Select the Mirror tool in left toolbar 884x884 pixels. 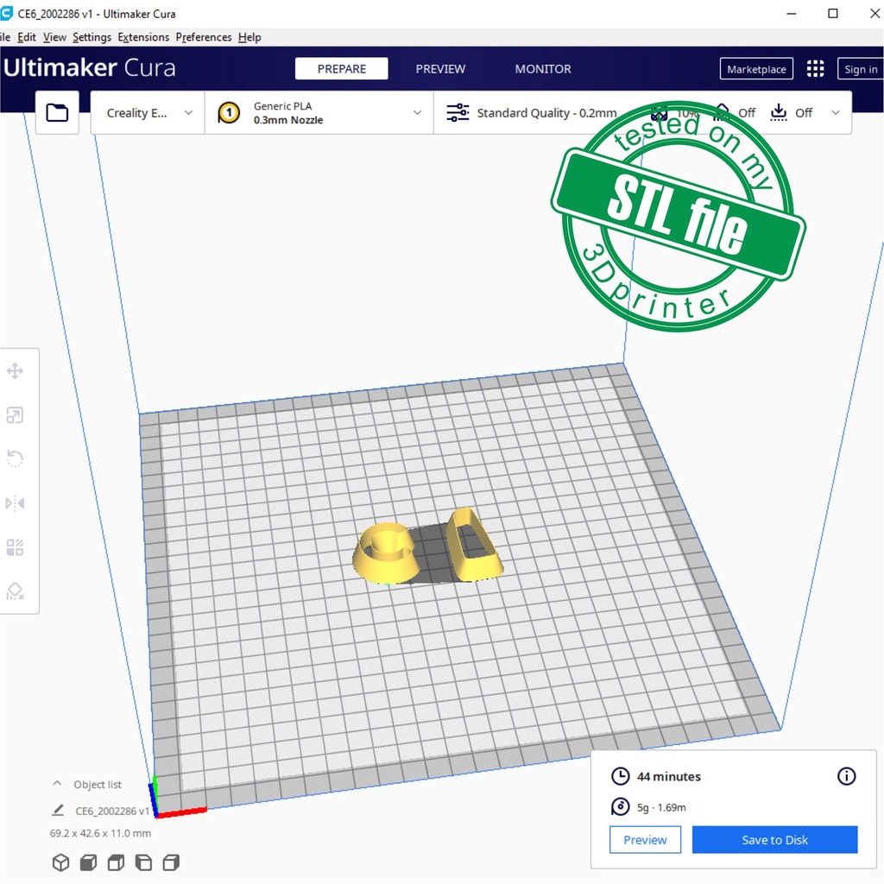(x=15, y=502)
